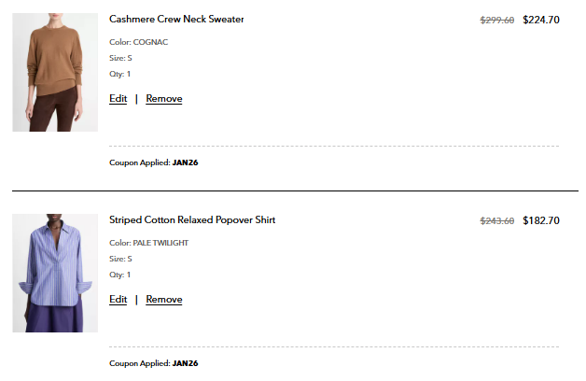
Task: Click the JAN26 coupon under the sweater
Action: click(185, 162)
